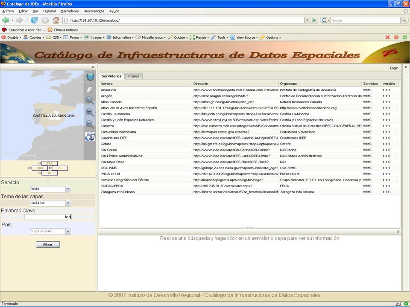Open the Outline menu on the Web Developer toolbar
The image size is (410, 307).
[x=178, y=38]
